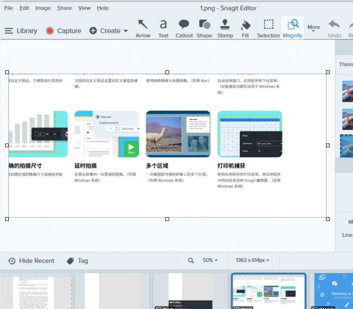Open the Create dropdown
Screen dimensions: 353x309
click(108, 31)
